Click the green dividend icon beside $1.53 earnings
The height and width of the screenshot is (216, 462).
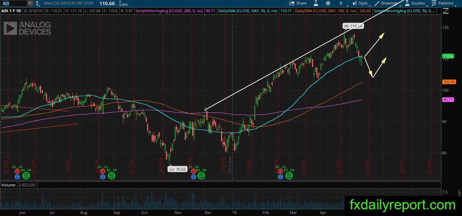(x=112, y=176)
